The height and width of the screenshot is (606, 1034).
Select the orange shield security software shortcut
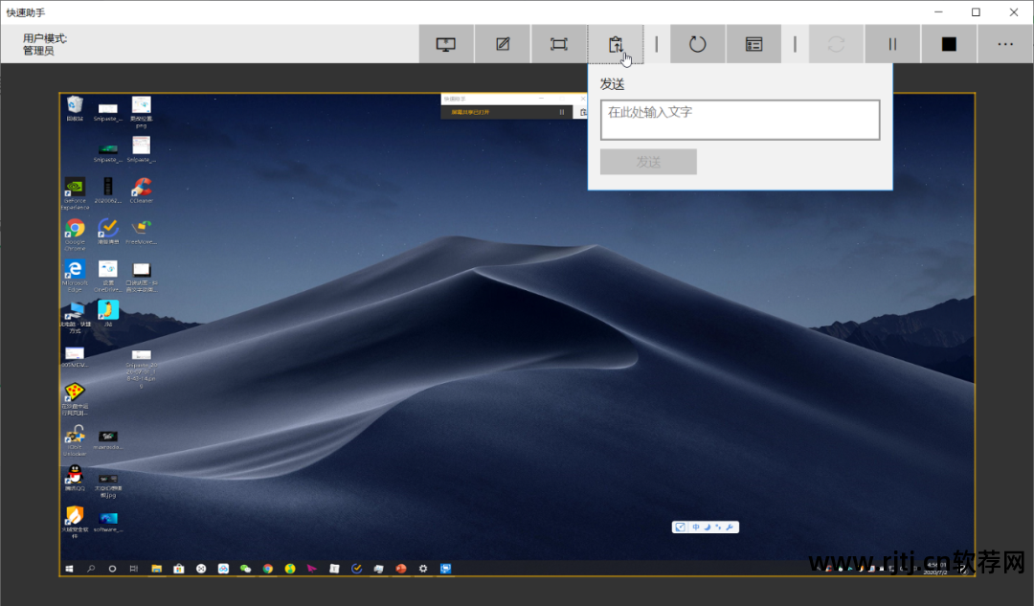tap(75, 523)
